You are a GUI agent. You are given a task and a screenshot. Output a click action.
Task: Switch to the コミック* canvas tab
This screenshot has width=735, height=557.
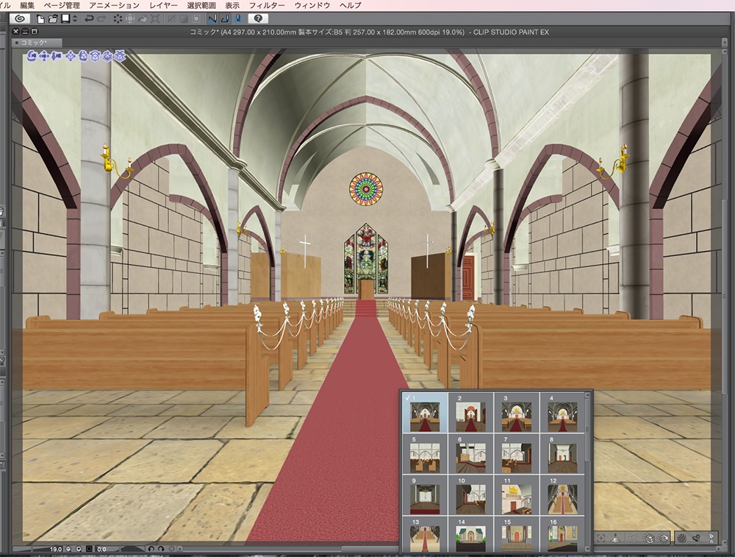37,43
